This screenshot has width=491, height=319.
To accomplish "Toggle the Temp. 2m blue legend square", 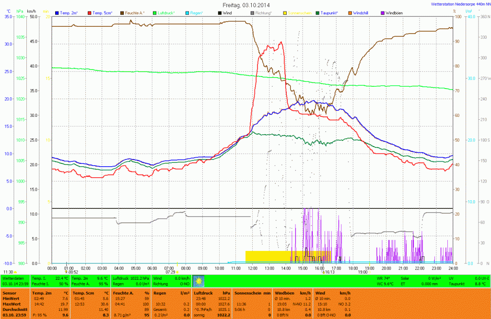I will (x=58, y=13).
